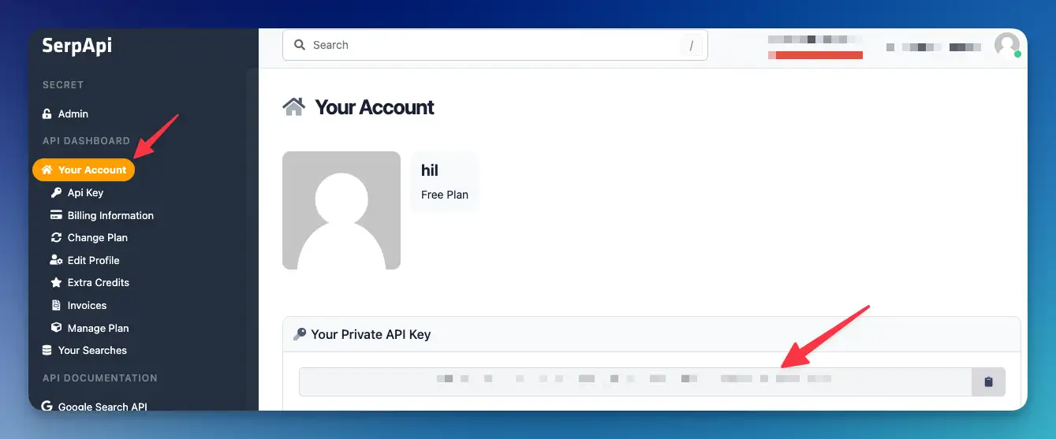The height and width of the screenshot is (439, 1056).
Task: Open Billing Information
Action: click(110, 215)
